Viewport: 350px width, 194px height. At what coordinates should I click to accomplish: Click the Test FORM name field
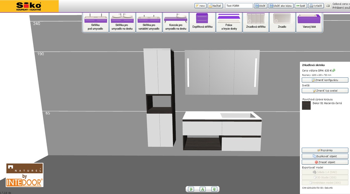coord(239,6)
